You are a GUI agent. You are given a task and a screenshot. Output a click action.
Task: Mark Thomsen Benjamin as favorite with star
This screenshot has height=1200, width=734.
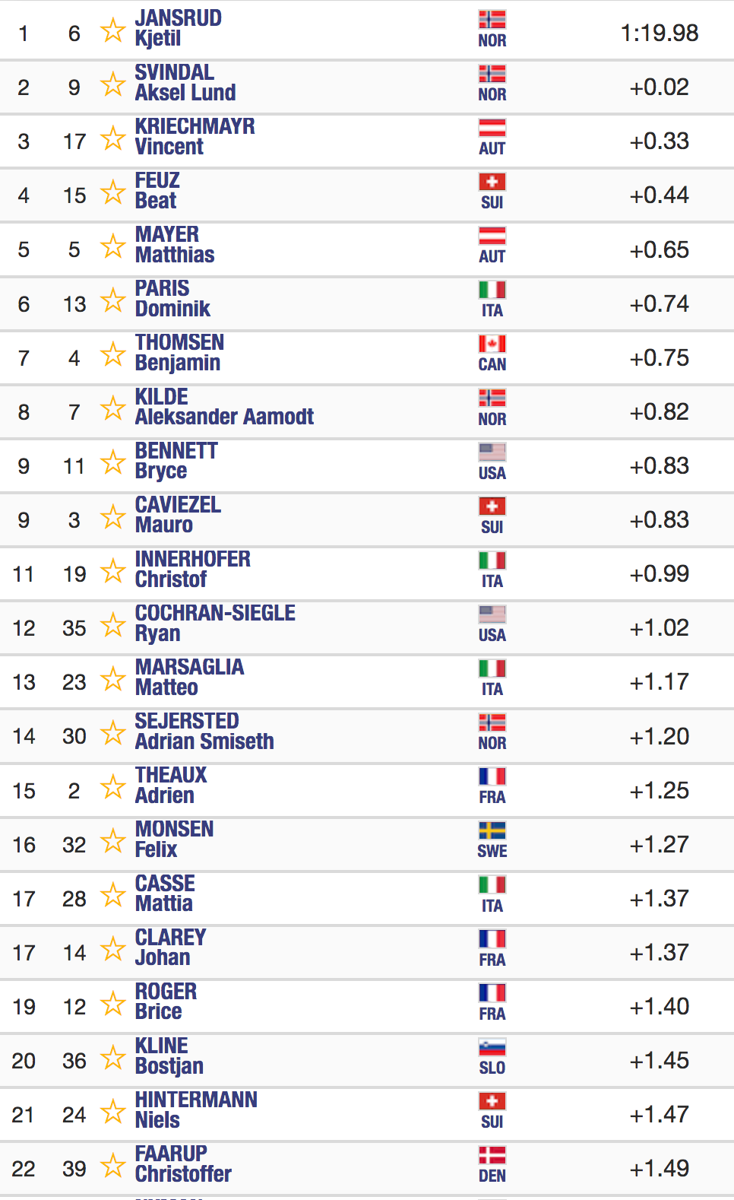click(x=112, y=354)
